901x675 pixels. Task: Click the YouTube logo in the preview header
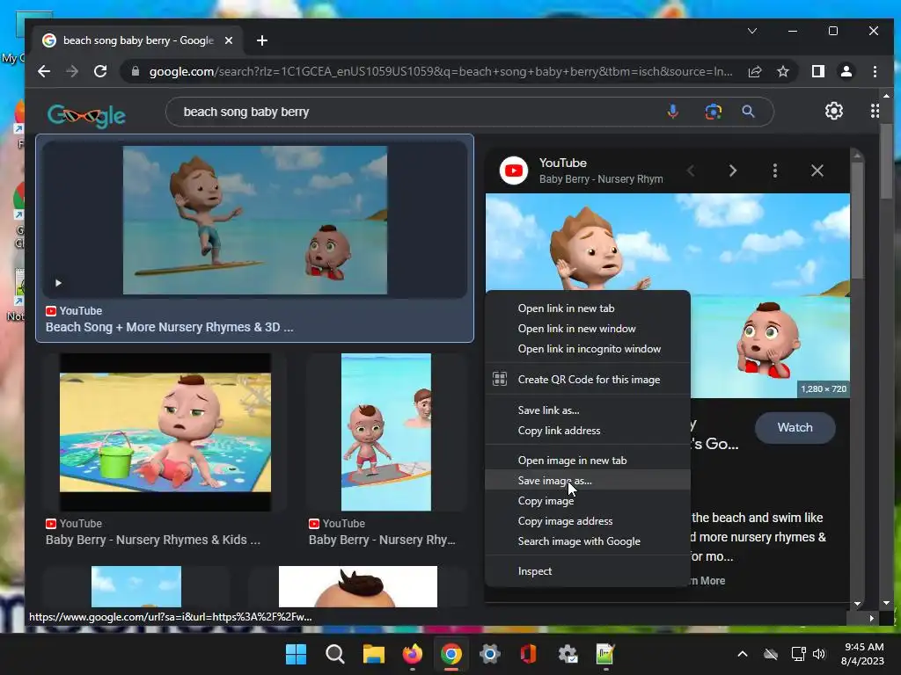click(514, 171)
